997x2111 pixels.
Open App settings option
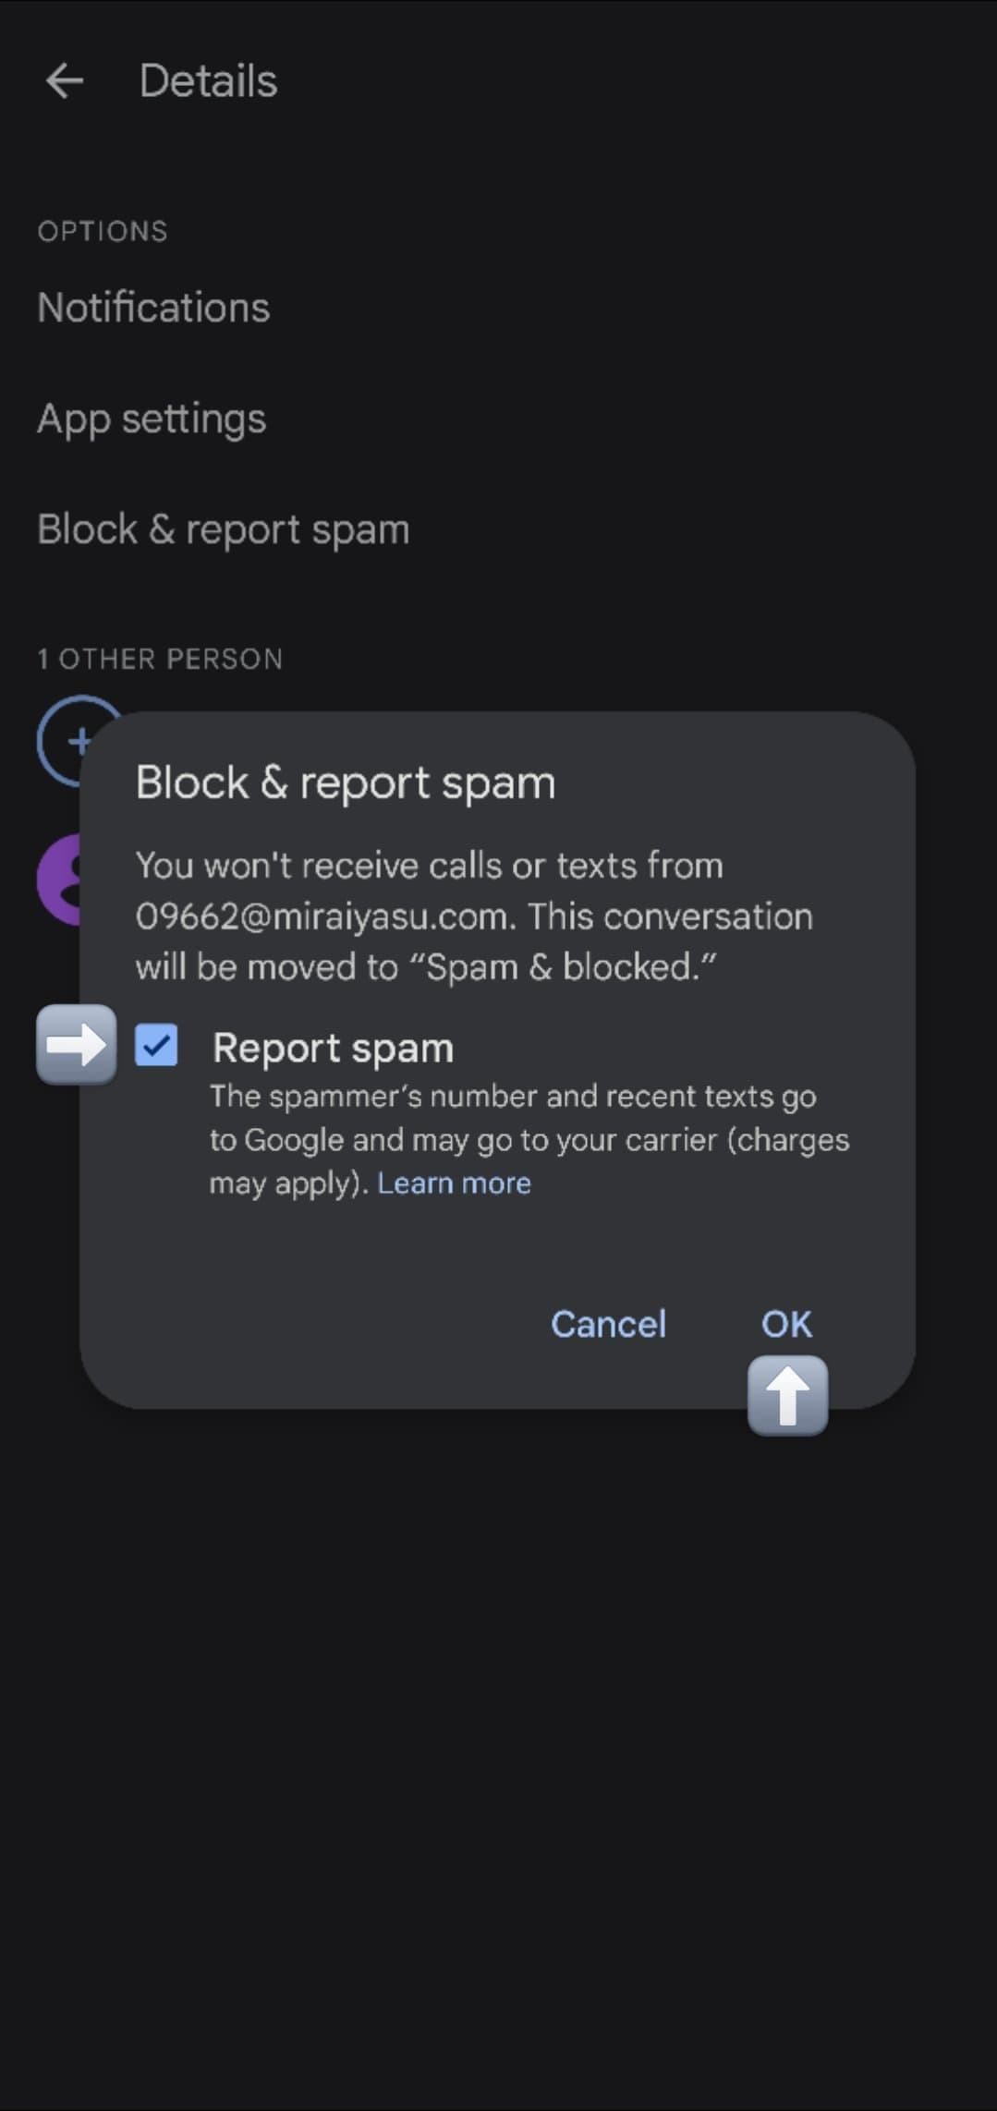tap(152, 419)
